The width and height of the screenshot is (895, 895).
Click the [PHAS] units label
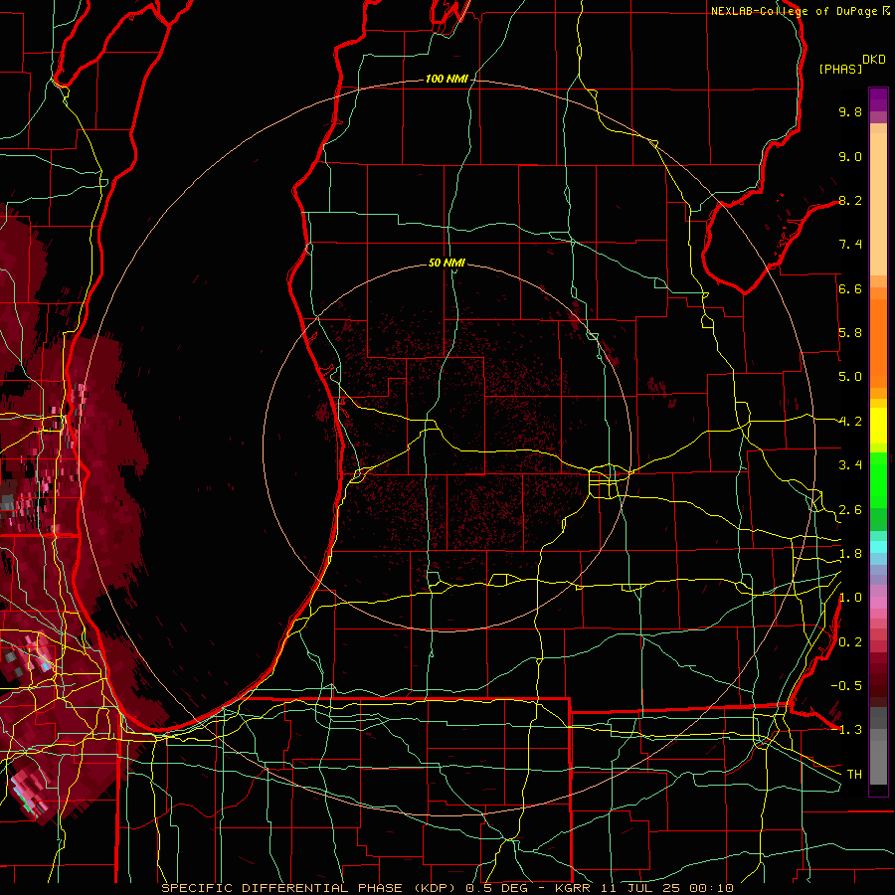point(840,70)
